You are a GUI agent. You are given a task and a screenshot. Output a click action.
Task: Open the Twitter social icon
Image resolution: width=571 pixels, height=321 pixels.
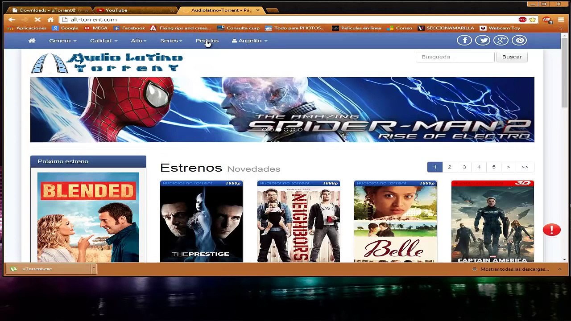pos(483,41)
